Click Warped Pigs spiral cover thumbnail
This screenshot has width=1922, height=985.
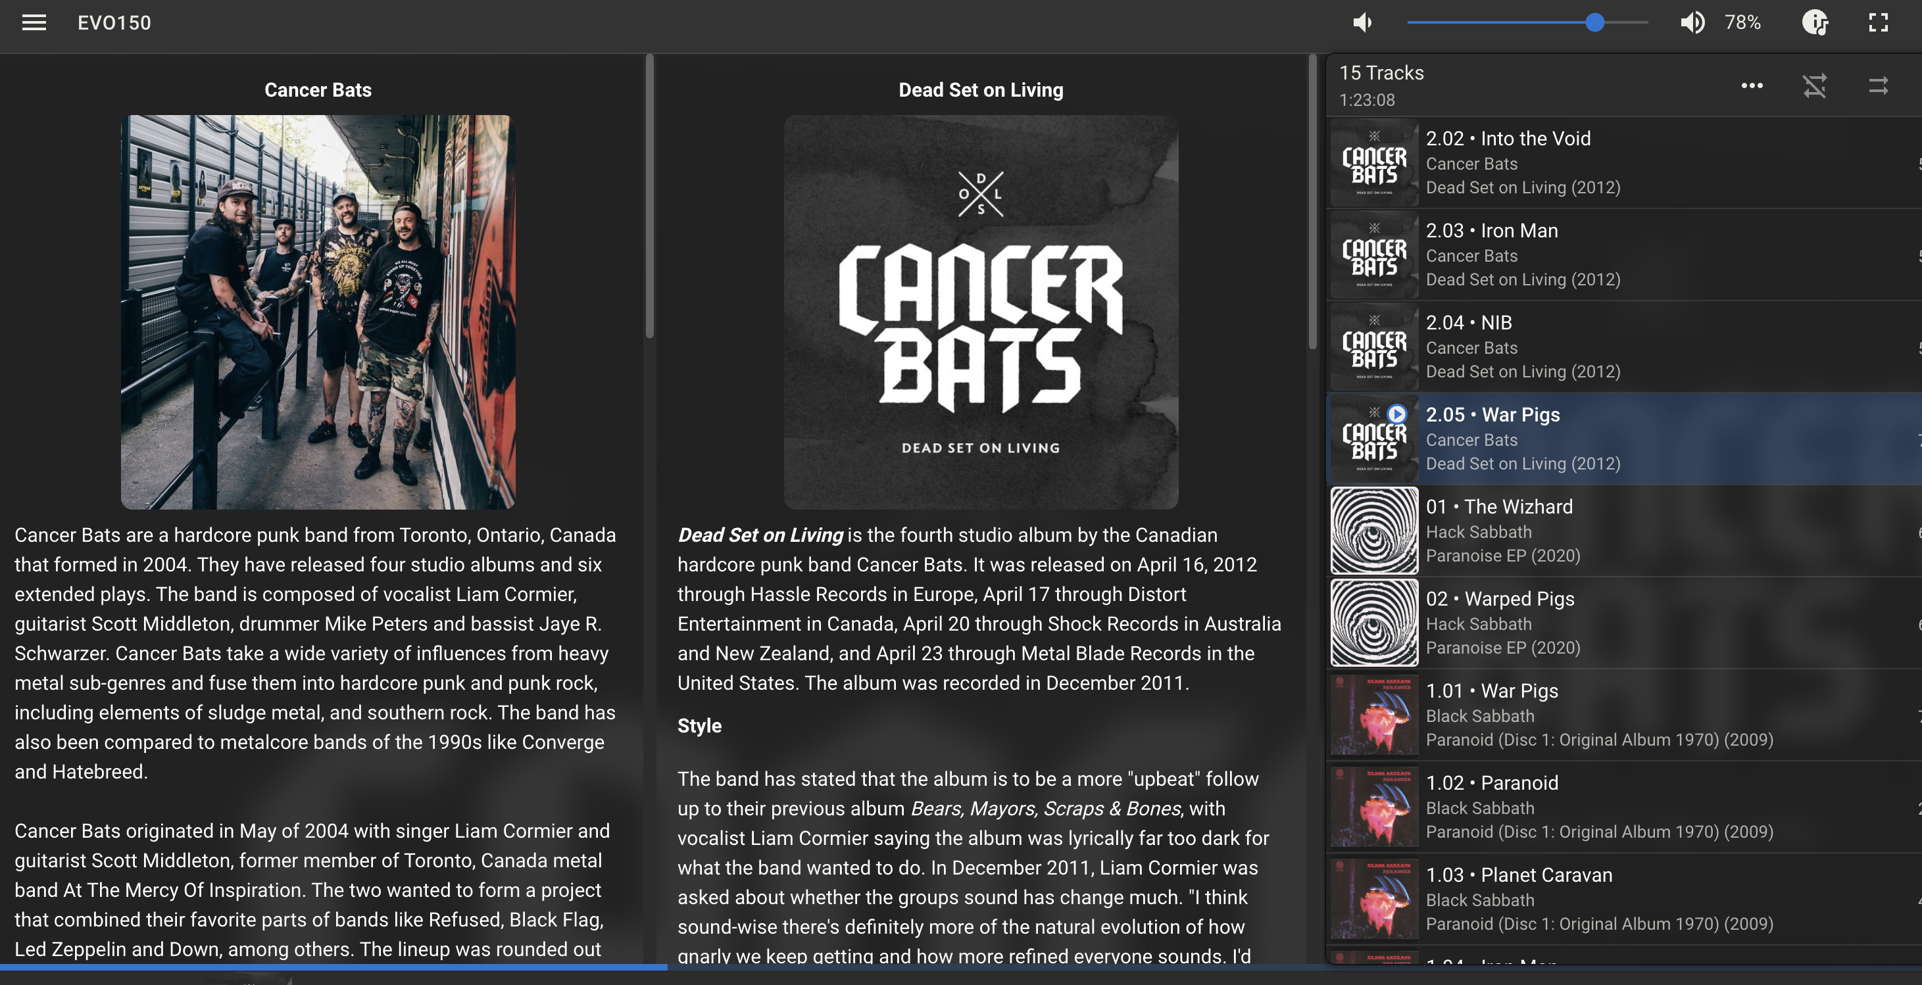click(1374, 623)
